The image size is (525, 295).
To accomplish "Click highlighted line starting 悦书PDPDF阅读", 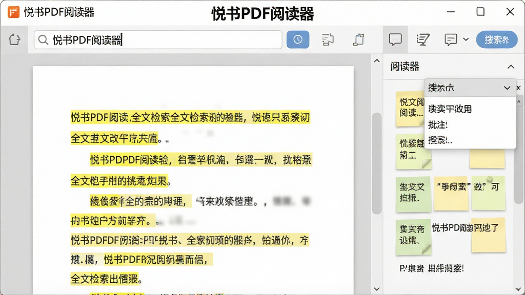I will pos(201,160).
